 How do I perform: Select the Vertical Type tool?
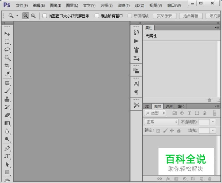7,156
